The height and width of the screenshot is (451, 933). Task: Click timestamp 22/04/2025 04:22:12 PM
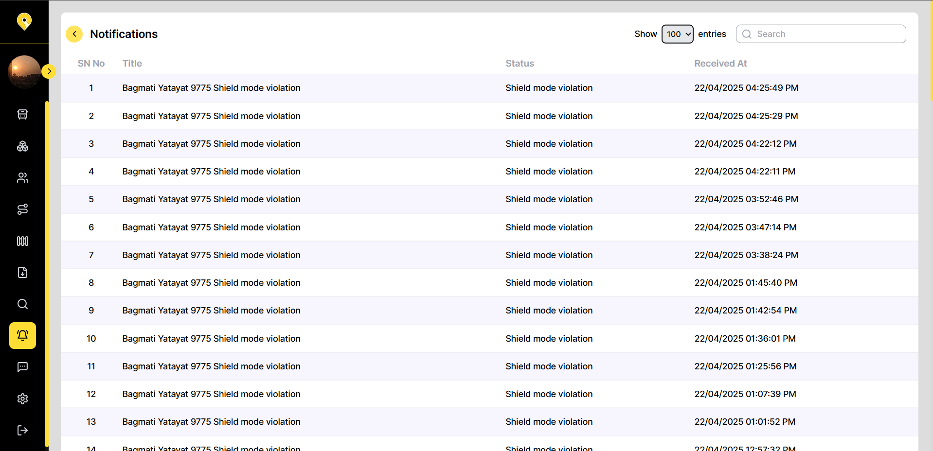(745, 144)
